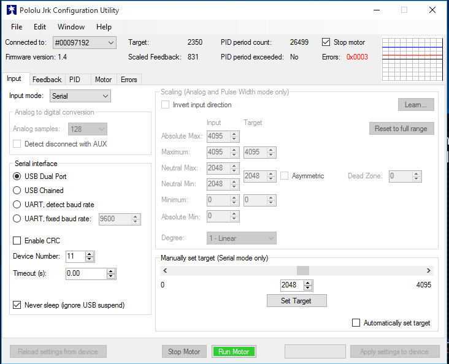Open the File menu

coord(17,27)
